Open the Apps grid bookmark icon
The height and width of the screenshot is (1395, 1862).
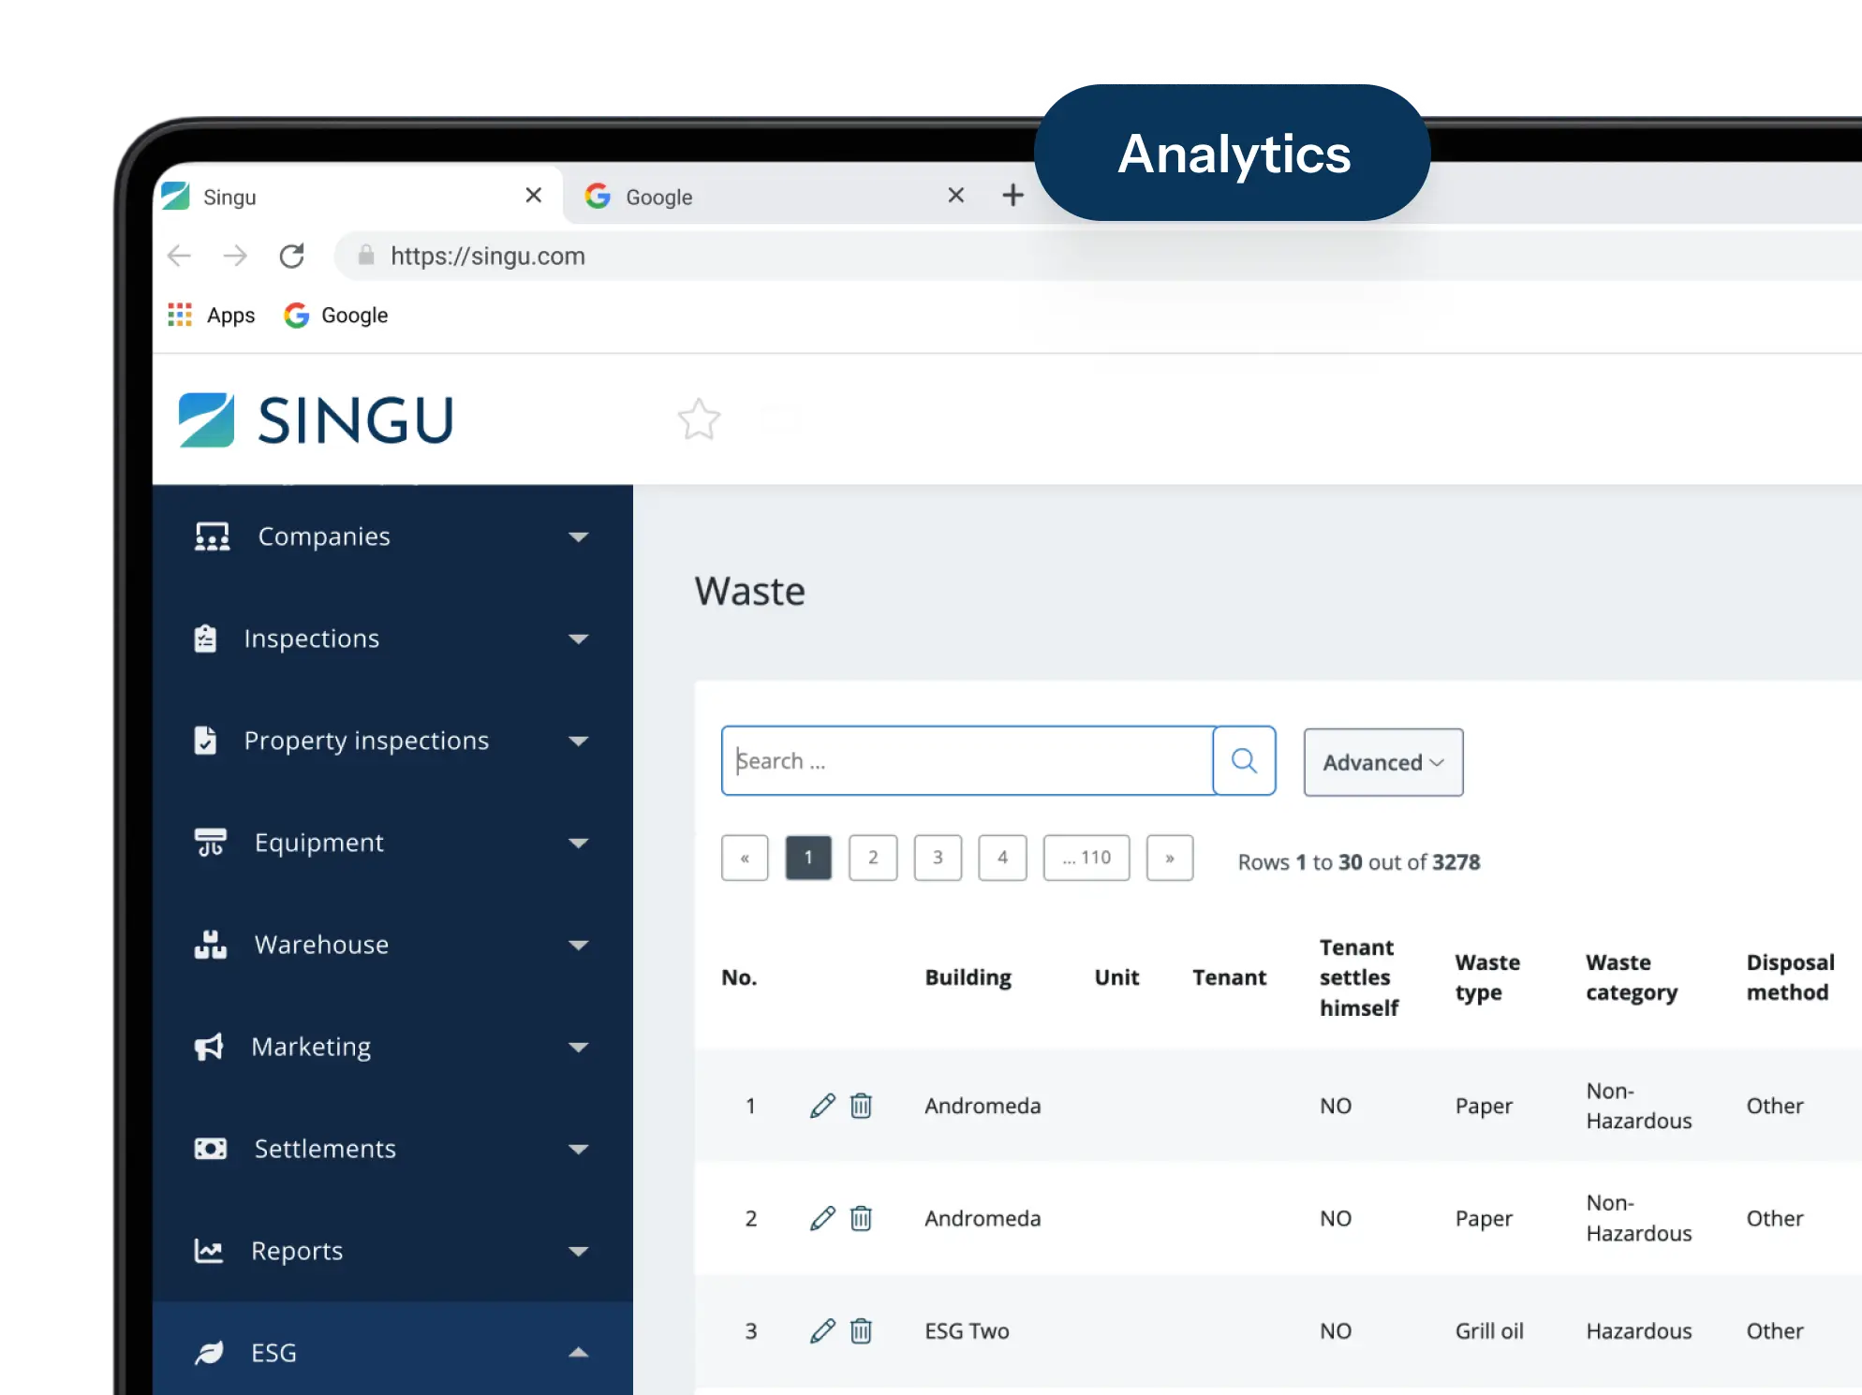[180, 315]
